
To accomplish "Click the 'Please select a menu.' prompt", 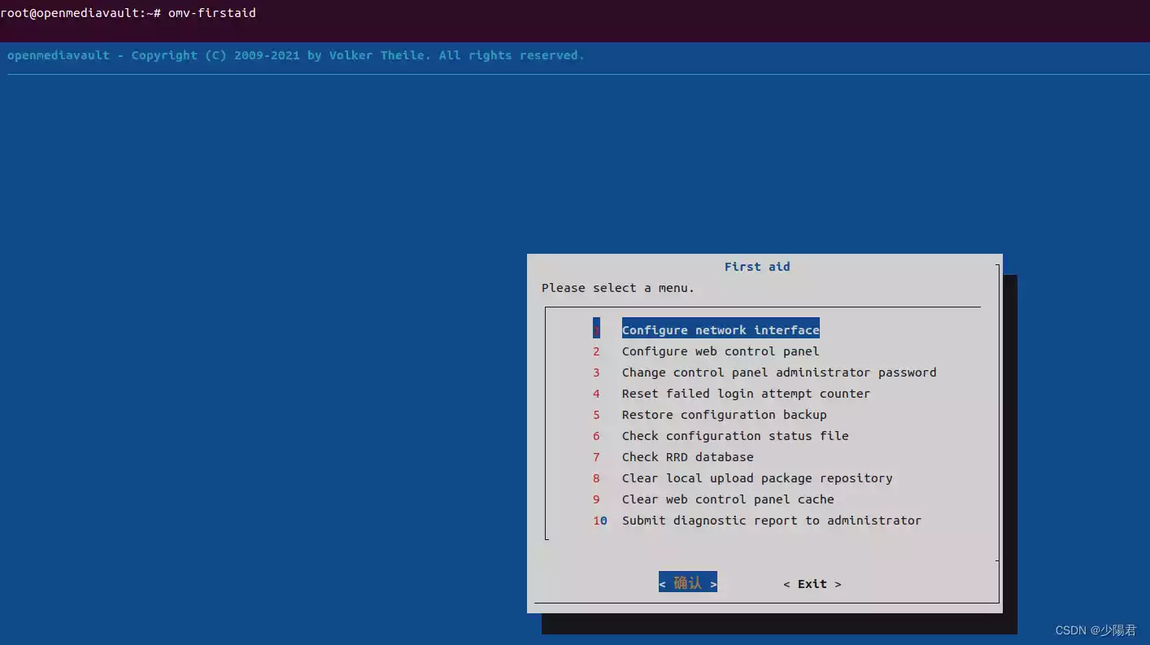I will pyautogui.click(x=618, y=288).
